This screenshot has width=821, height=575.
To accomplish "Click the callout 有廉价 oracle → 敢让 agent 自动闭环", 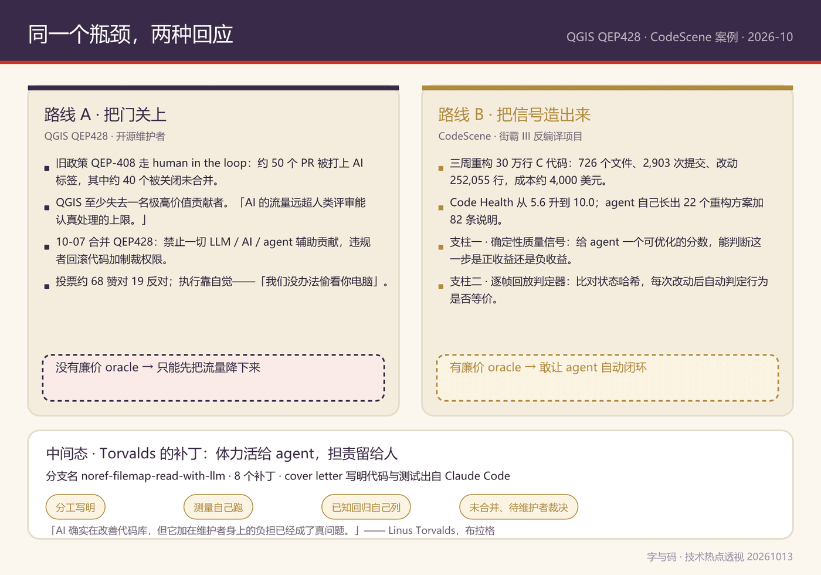I will point(608,378).
